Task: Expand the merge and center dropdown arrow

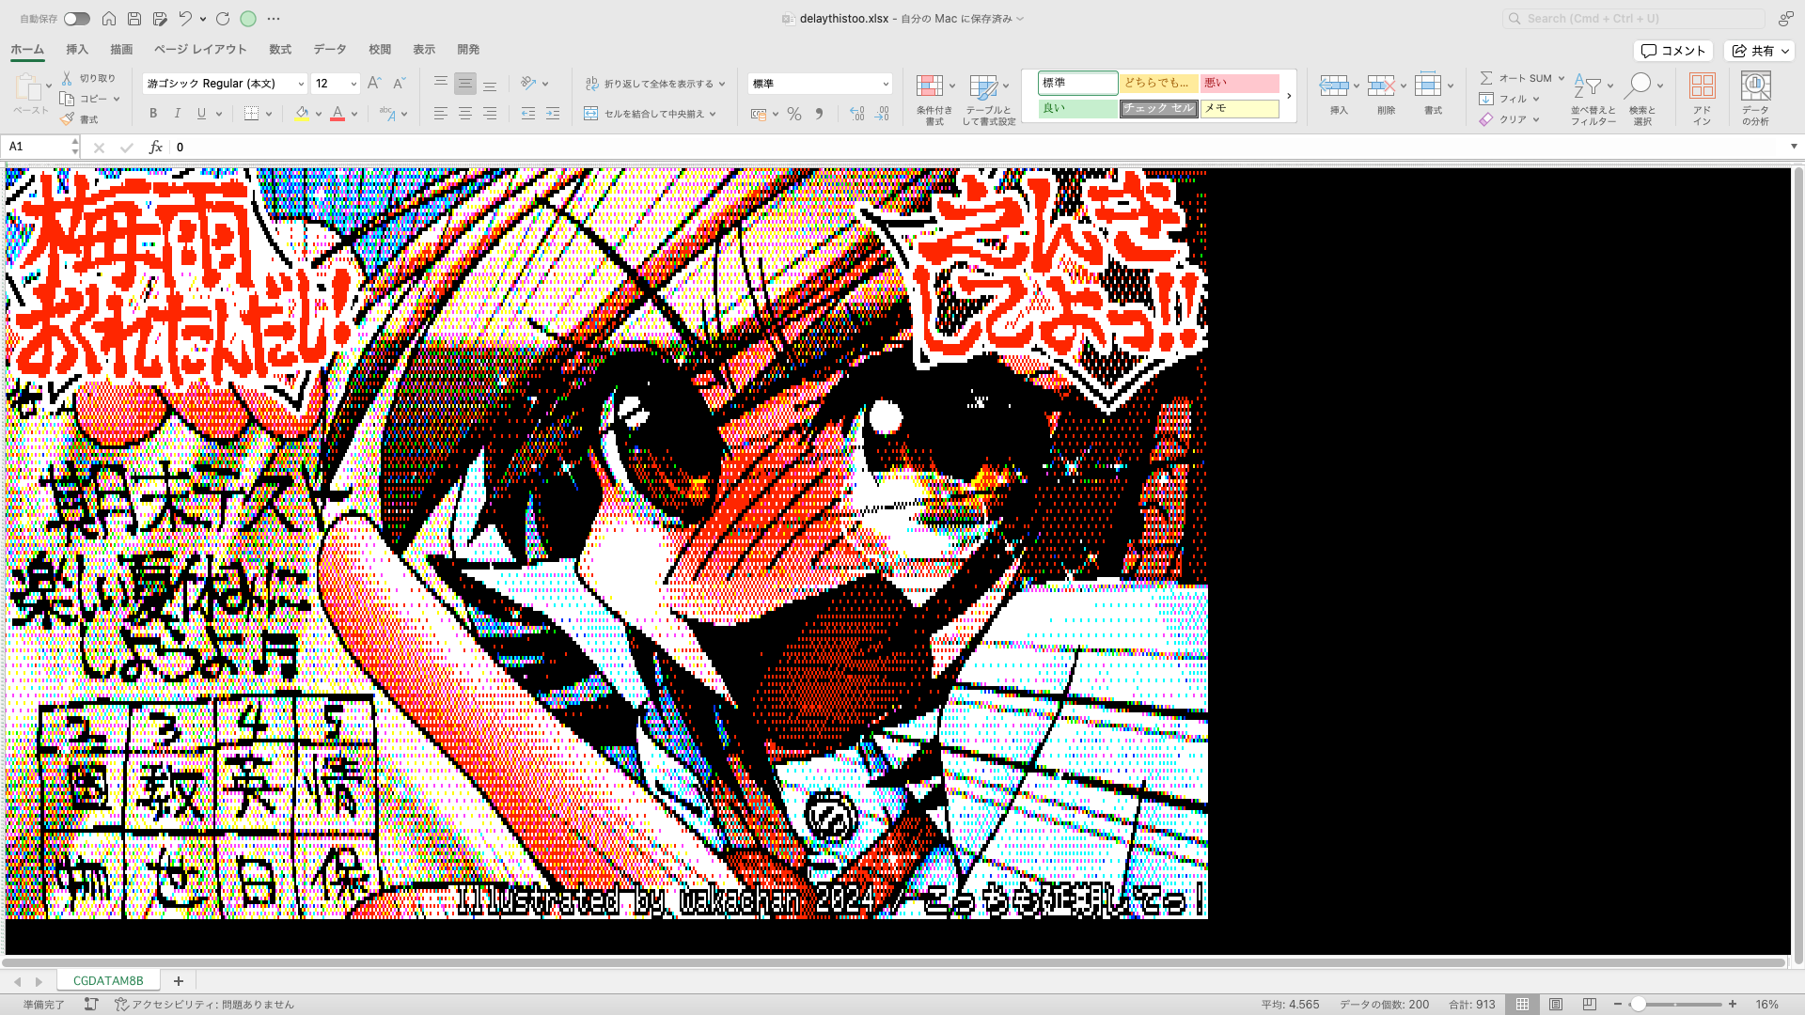Action: pyautogui.click(x=713, y=115)
